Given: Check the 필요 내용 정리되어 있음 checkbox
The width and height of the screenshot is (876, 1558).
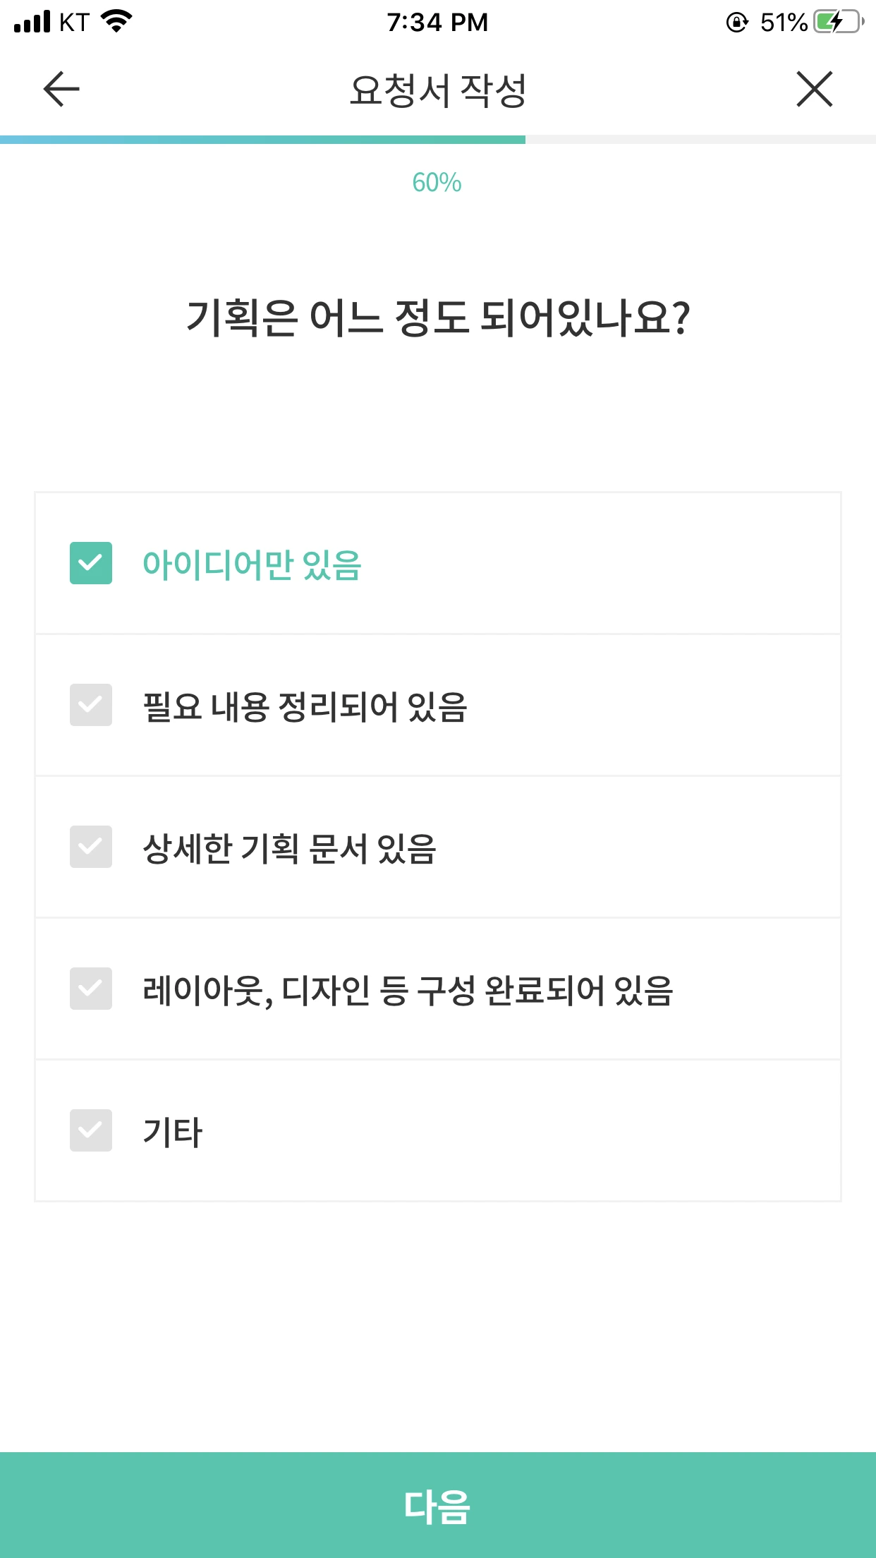Looking at the screenshot, I should pyautogui.click(x=91, y=705).
